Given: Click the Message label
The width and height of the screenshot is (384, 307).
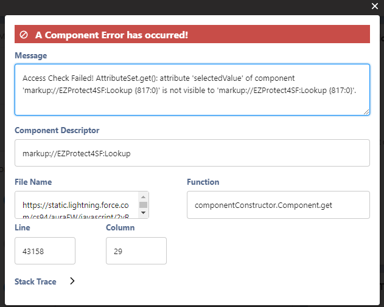Looking at the screenshot, I should [31, 55].
